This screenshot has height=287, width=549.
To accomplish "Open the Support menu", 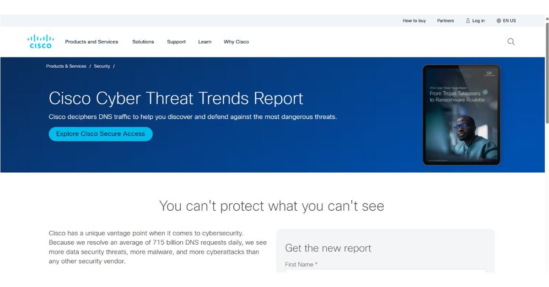I will point(176,42).
